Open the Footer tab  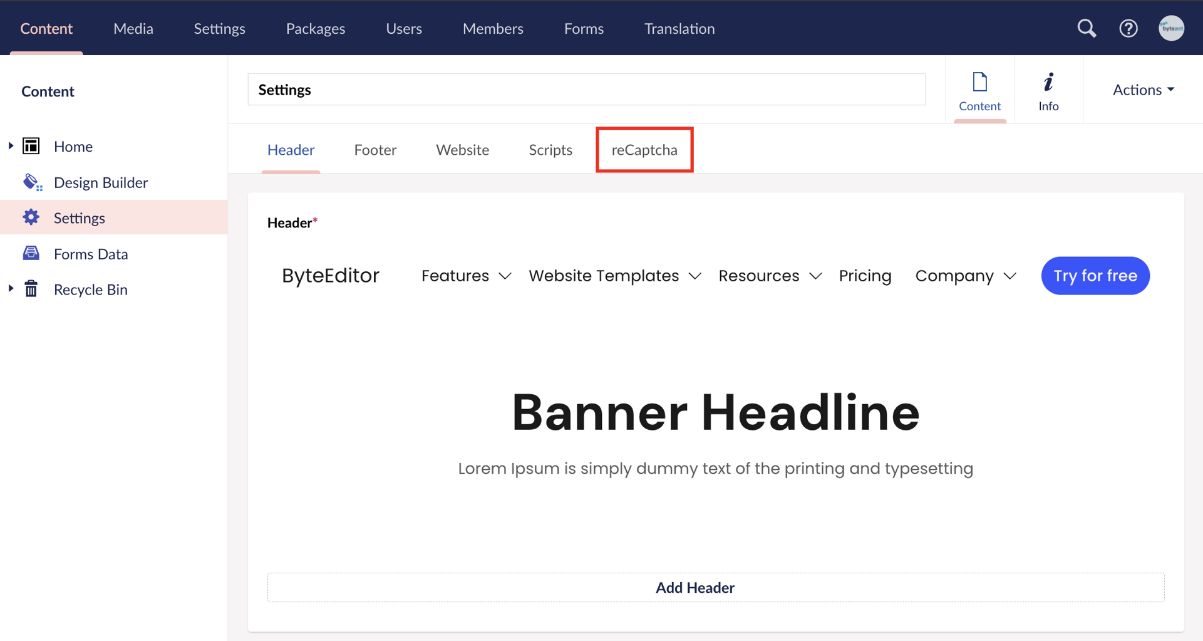[375, 150]
